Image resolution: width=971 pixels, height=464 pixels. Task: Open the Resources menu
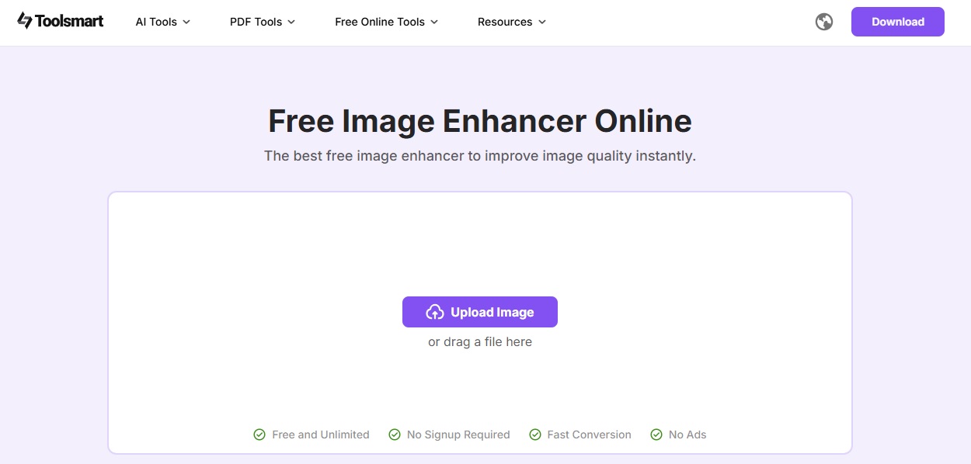(x=512, y=22)
